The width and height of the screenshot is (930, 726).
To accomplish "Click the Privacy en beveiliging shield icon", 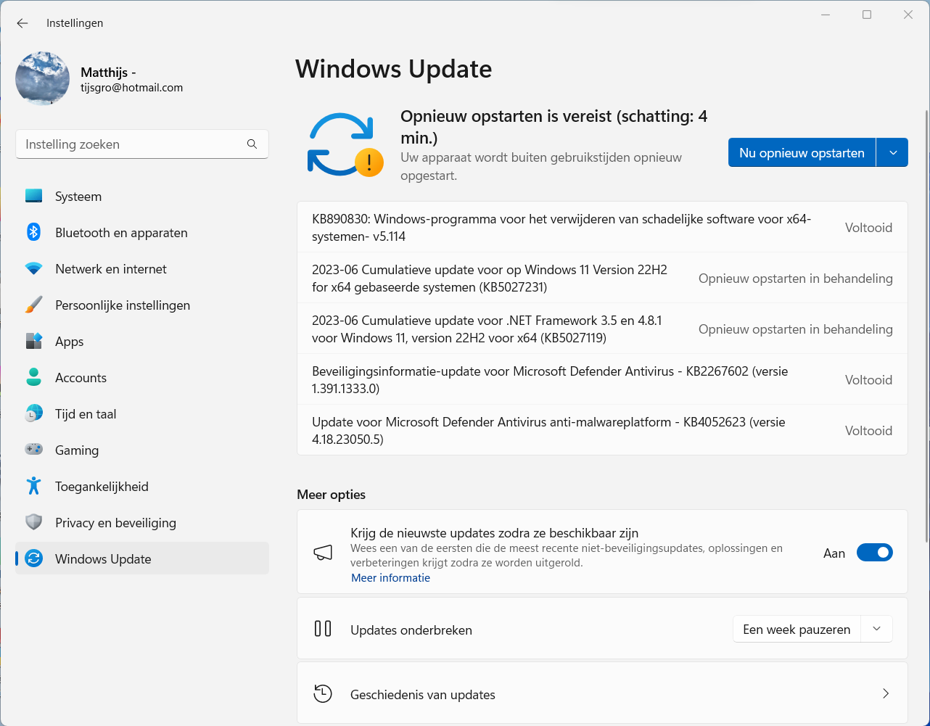I will (33, 522).
